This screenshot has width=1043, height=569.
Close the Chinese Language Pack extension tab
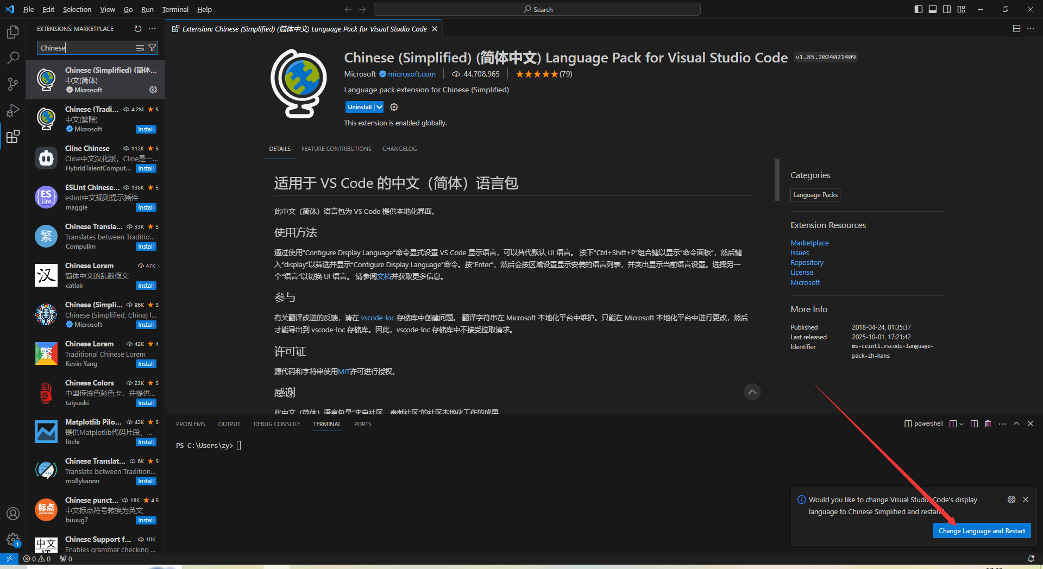click(435, 29)
